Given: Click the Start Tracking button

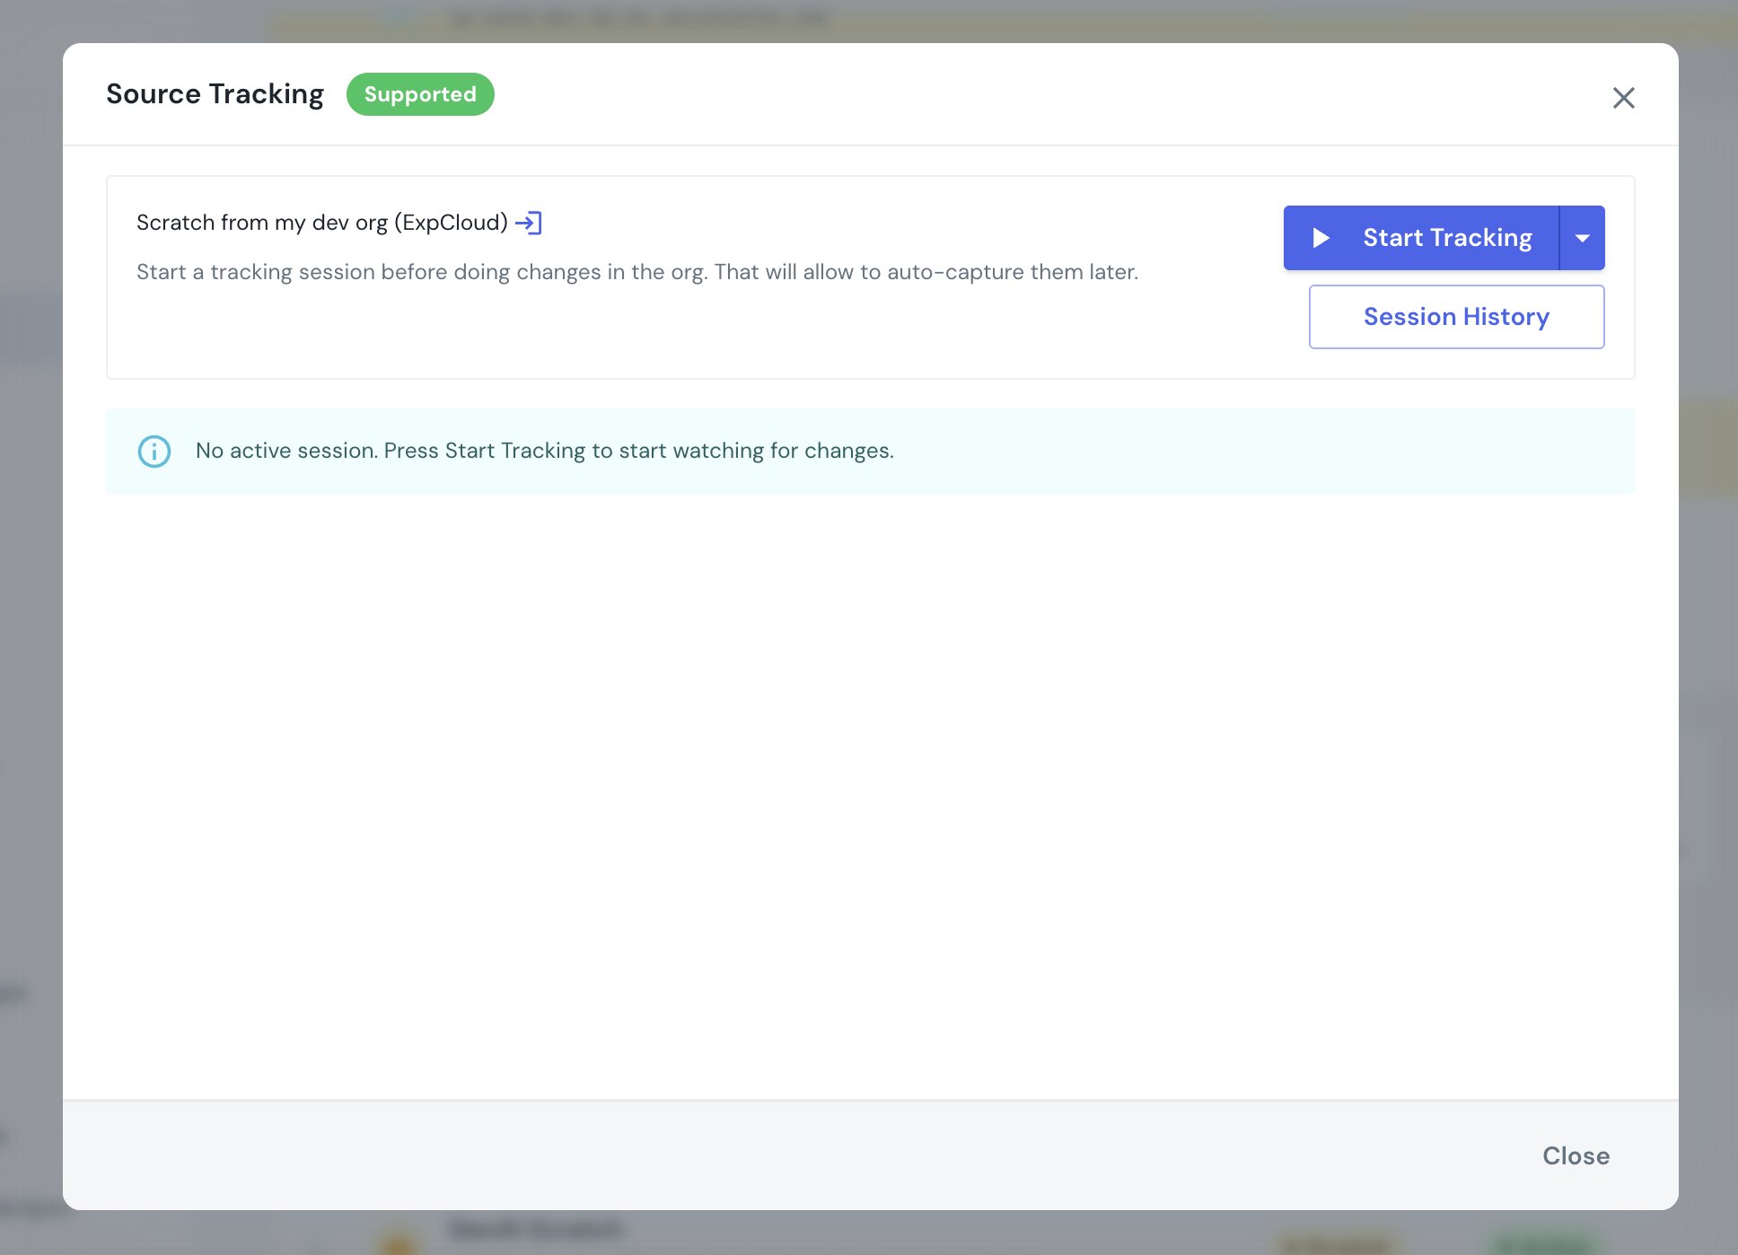Looking at the screenshot, I should pos(1421,238).
